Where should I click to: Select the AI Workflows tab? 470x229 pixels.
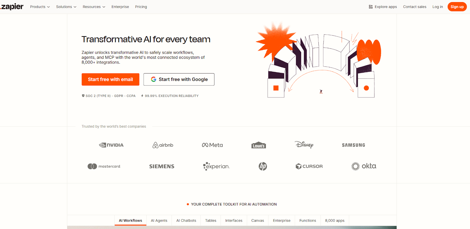[x=130, y=220]
